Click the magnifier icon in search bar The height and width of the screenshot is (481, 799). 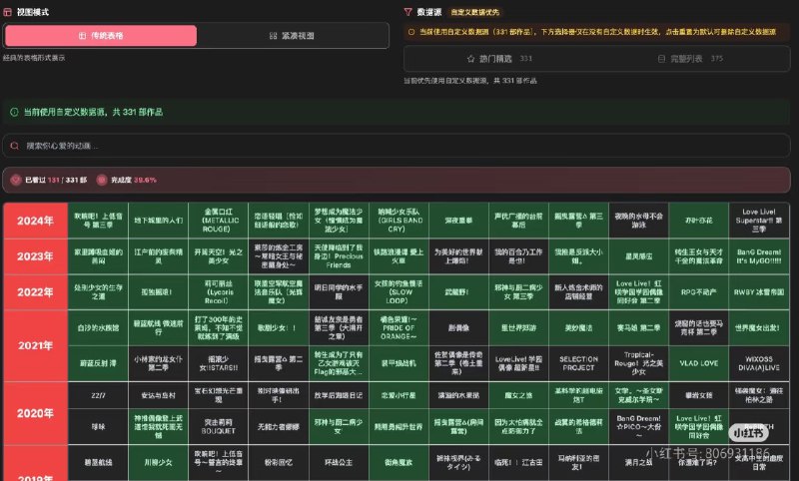13,146
